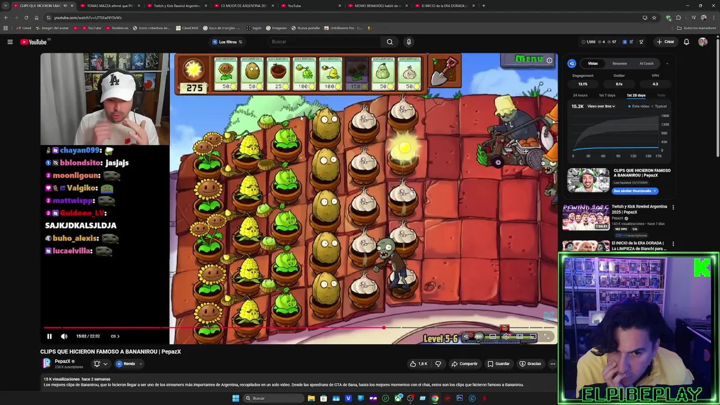
Task: Open the Twitch y Kick Rewind Argentina thumbnail
Action: [x=586, y=217]
